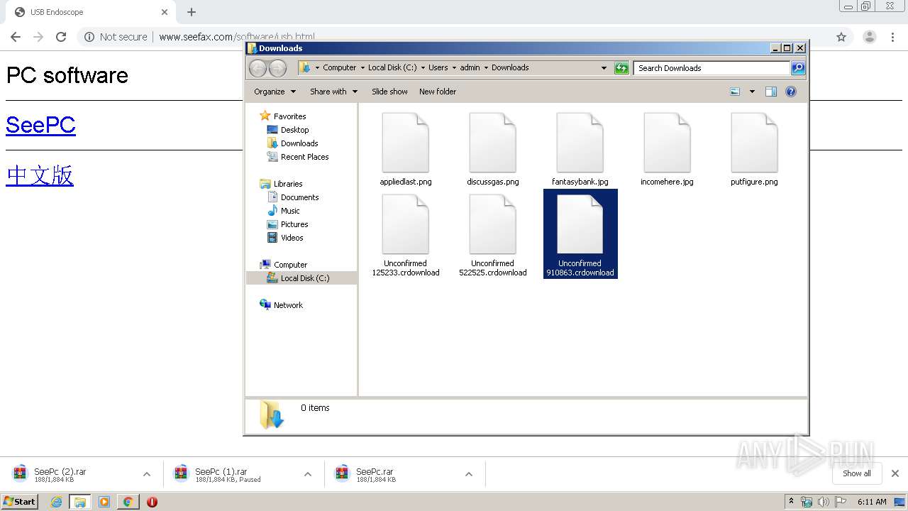Select Unconfirmed 910863.crdownload file
Image resolution: width=908 pixels, height=511 pixels.
(x=580, y=233)
